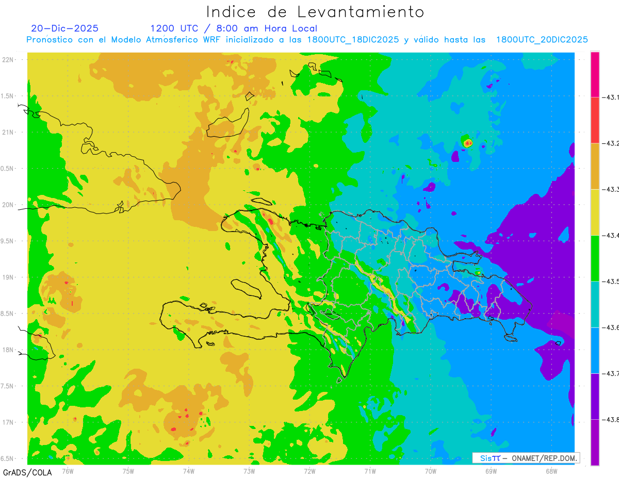Click the 20N latitude label

[x=8, y=205]
